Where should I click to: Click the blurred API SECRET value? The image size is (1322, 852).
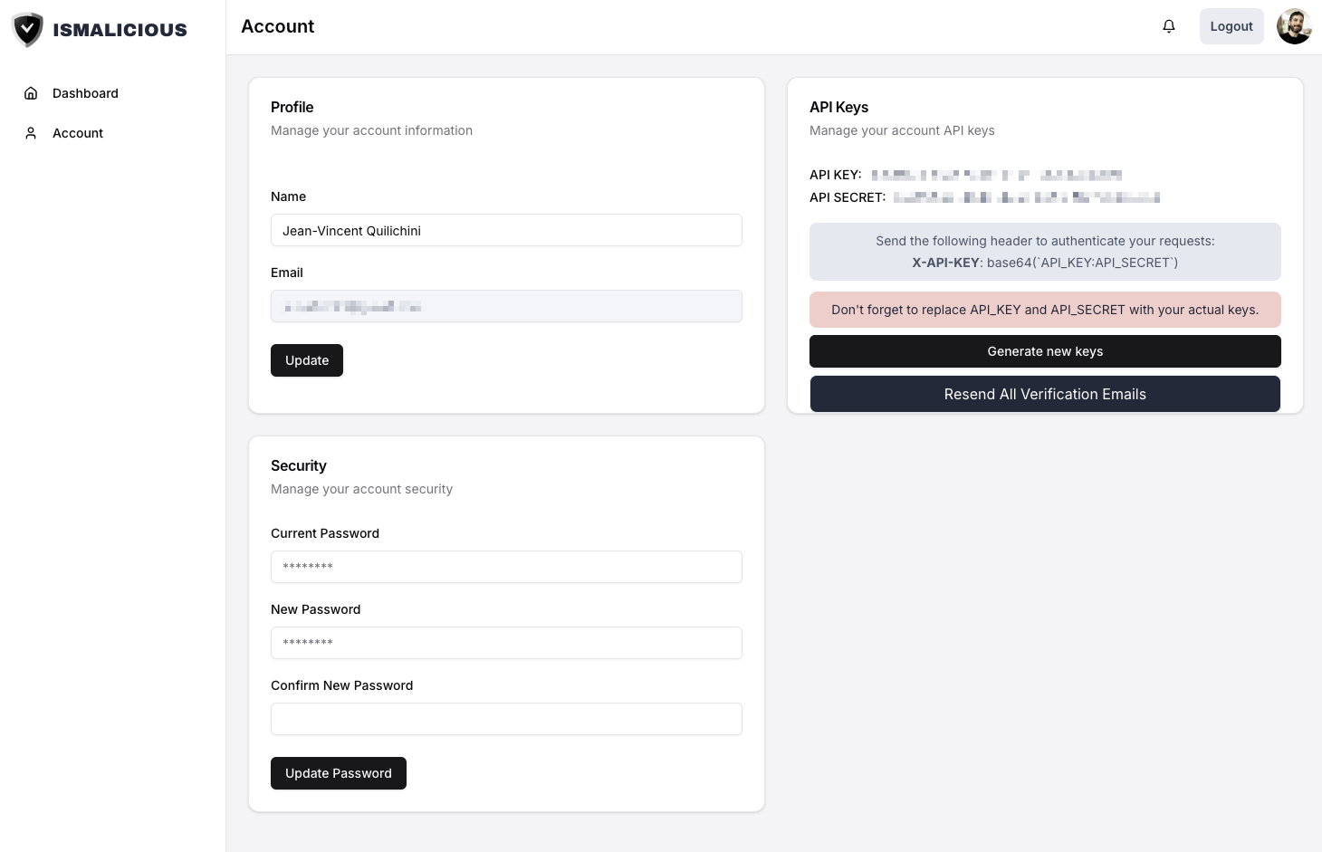[x=1026, y=197]
